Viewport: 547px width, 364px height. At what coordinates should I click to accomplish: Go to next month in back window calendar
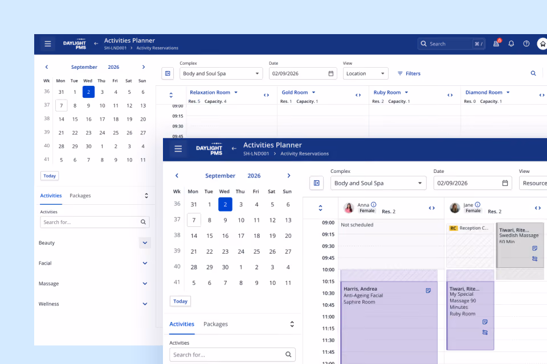coord(144,67)
